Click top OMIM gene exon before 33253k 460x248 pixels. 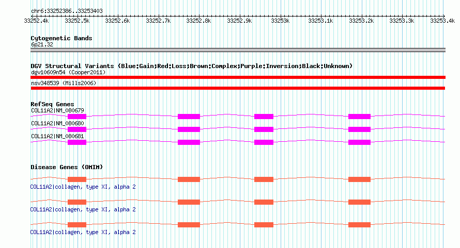click(264, 179)
